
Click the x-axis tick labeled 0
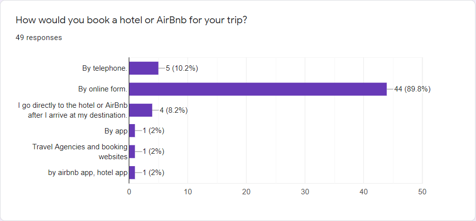[129, 192]
